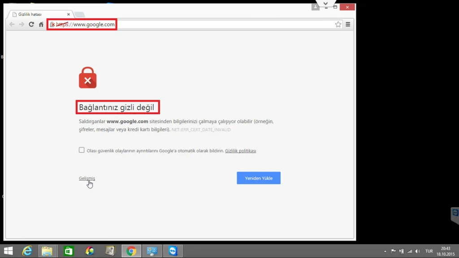
Task: Open the colorful swirl app on taskbar
Action: click(90, 251)
